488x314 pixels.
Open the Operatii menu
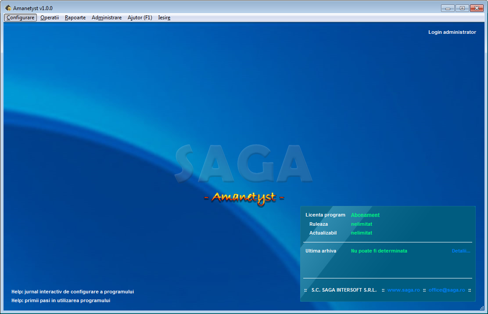(50, 18)
